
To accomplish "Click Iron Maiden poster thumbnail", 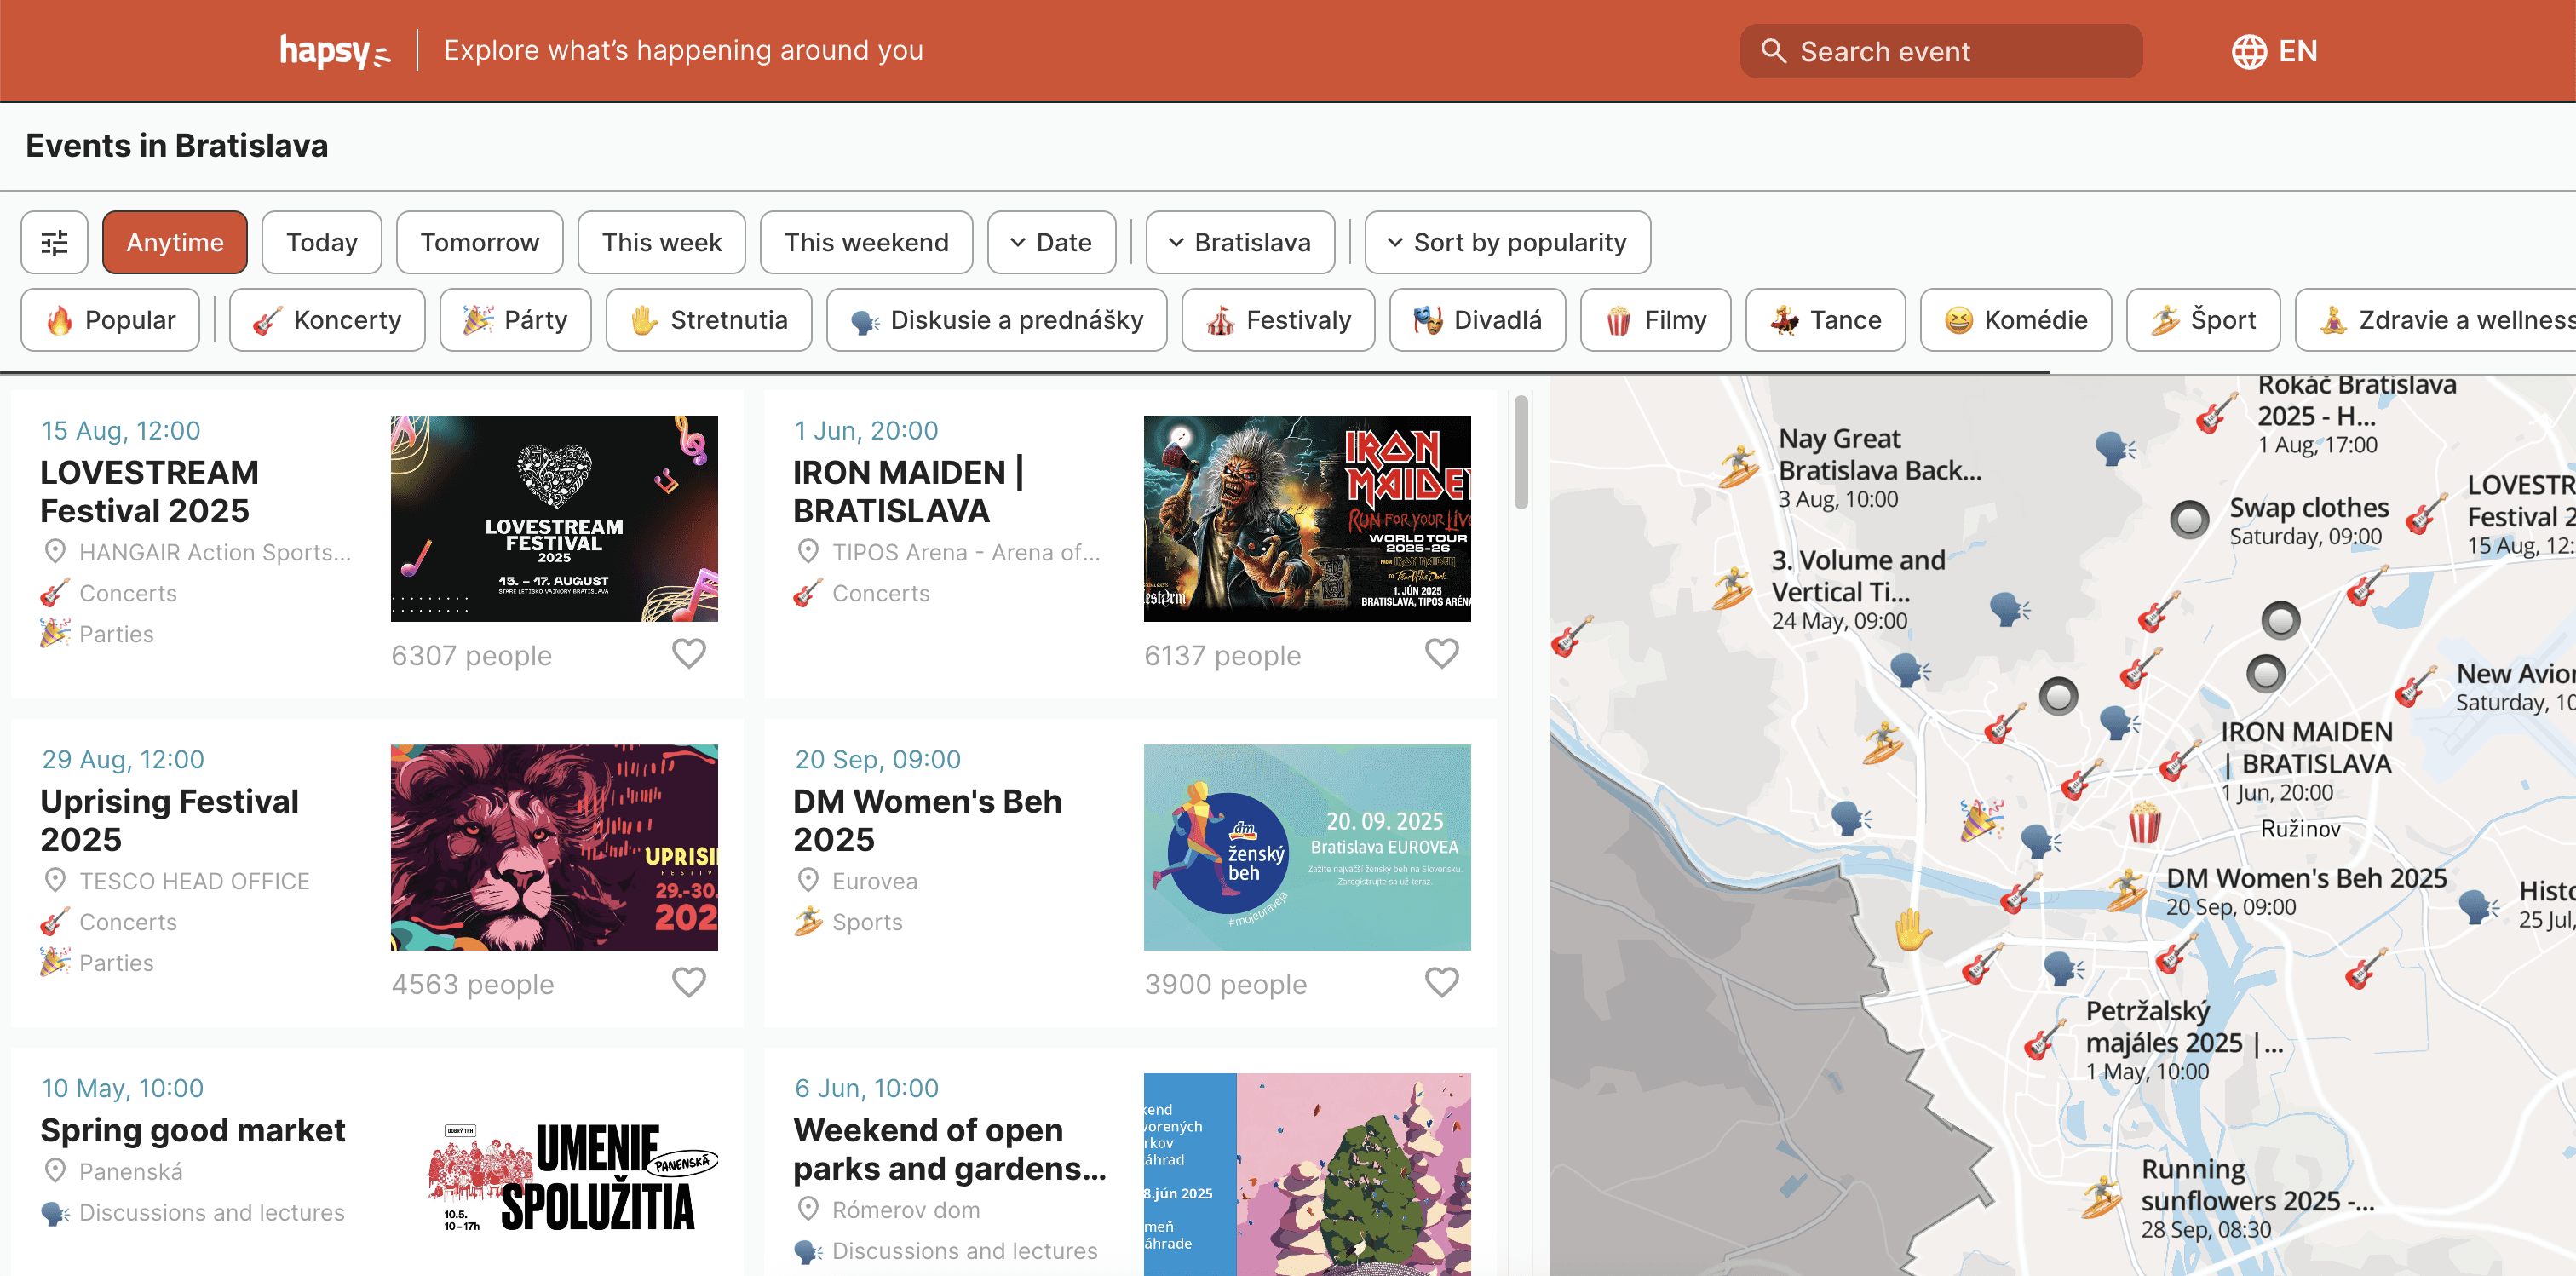I will coord(1307,519).
